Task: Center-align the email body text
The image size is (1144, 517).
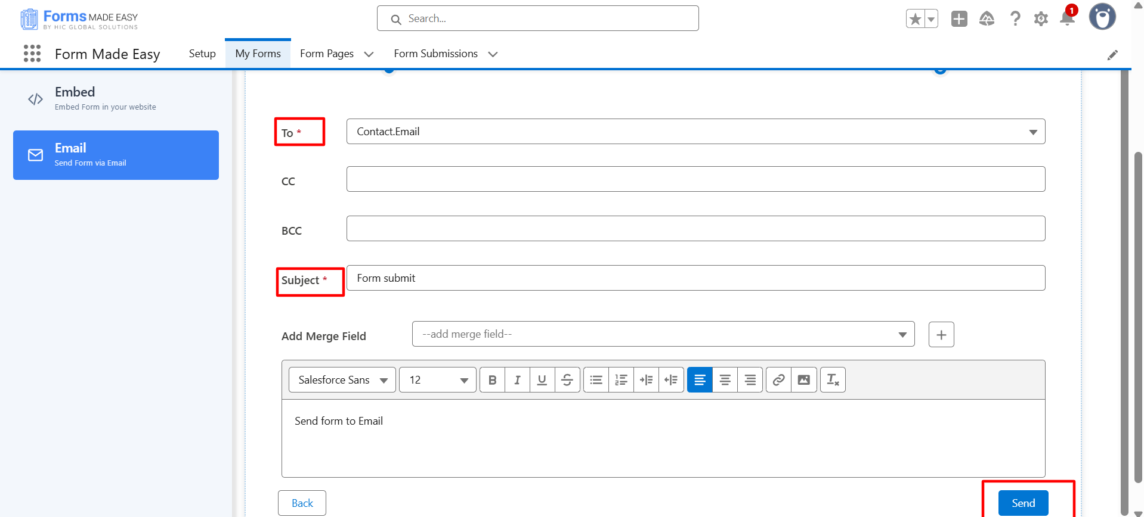Action: (725, 380)
